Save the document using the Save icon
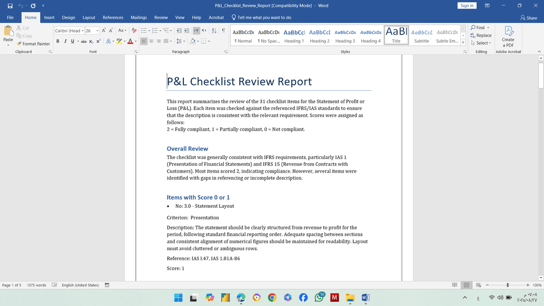 click(10, 5)
